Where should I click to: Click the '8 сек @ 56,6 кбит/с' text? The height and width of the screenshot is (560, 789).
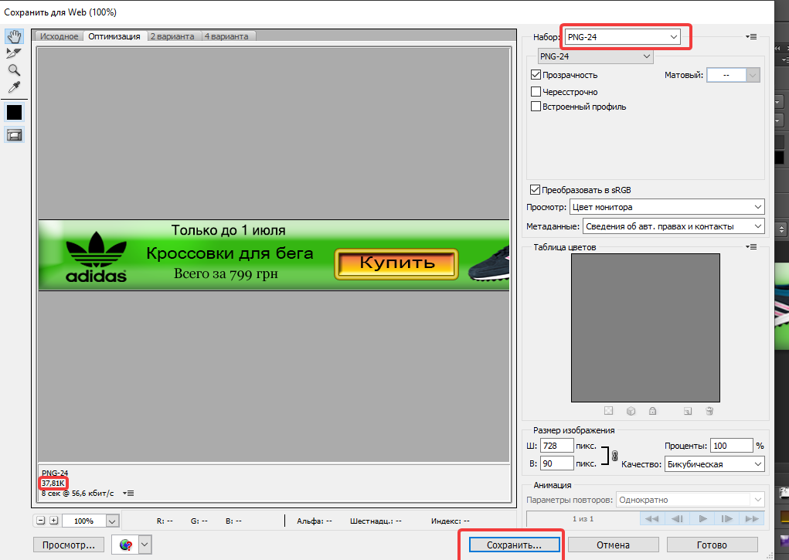coord(78,493)
